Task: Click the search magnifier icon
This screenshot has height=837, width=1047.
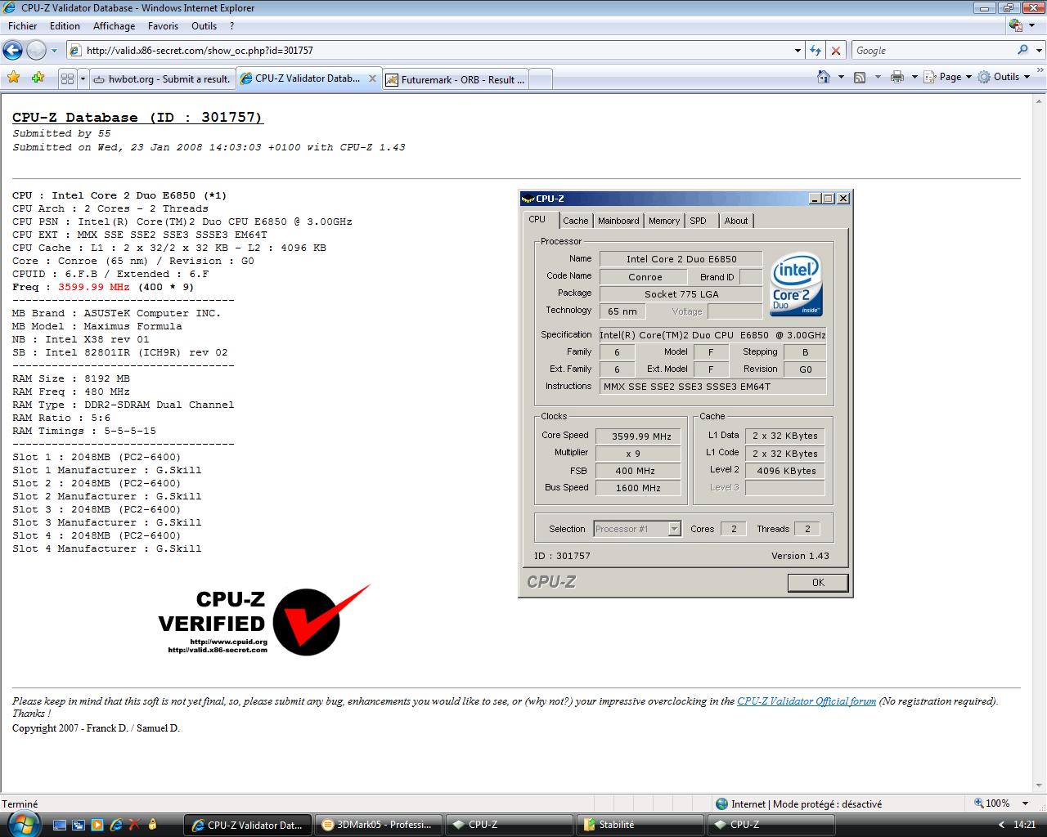Action: [x=1022, y=51]
